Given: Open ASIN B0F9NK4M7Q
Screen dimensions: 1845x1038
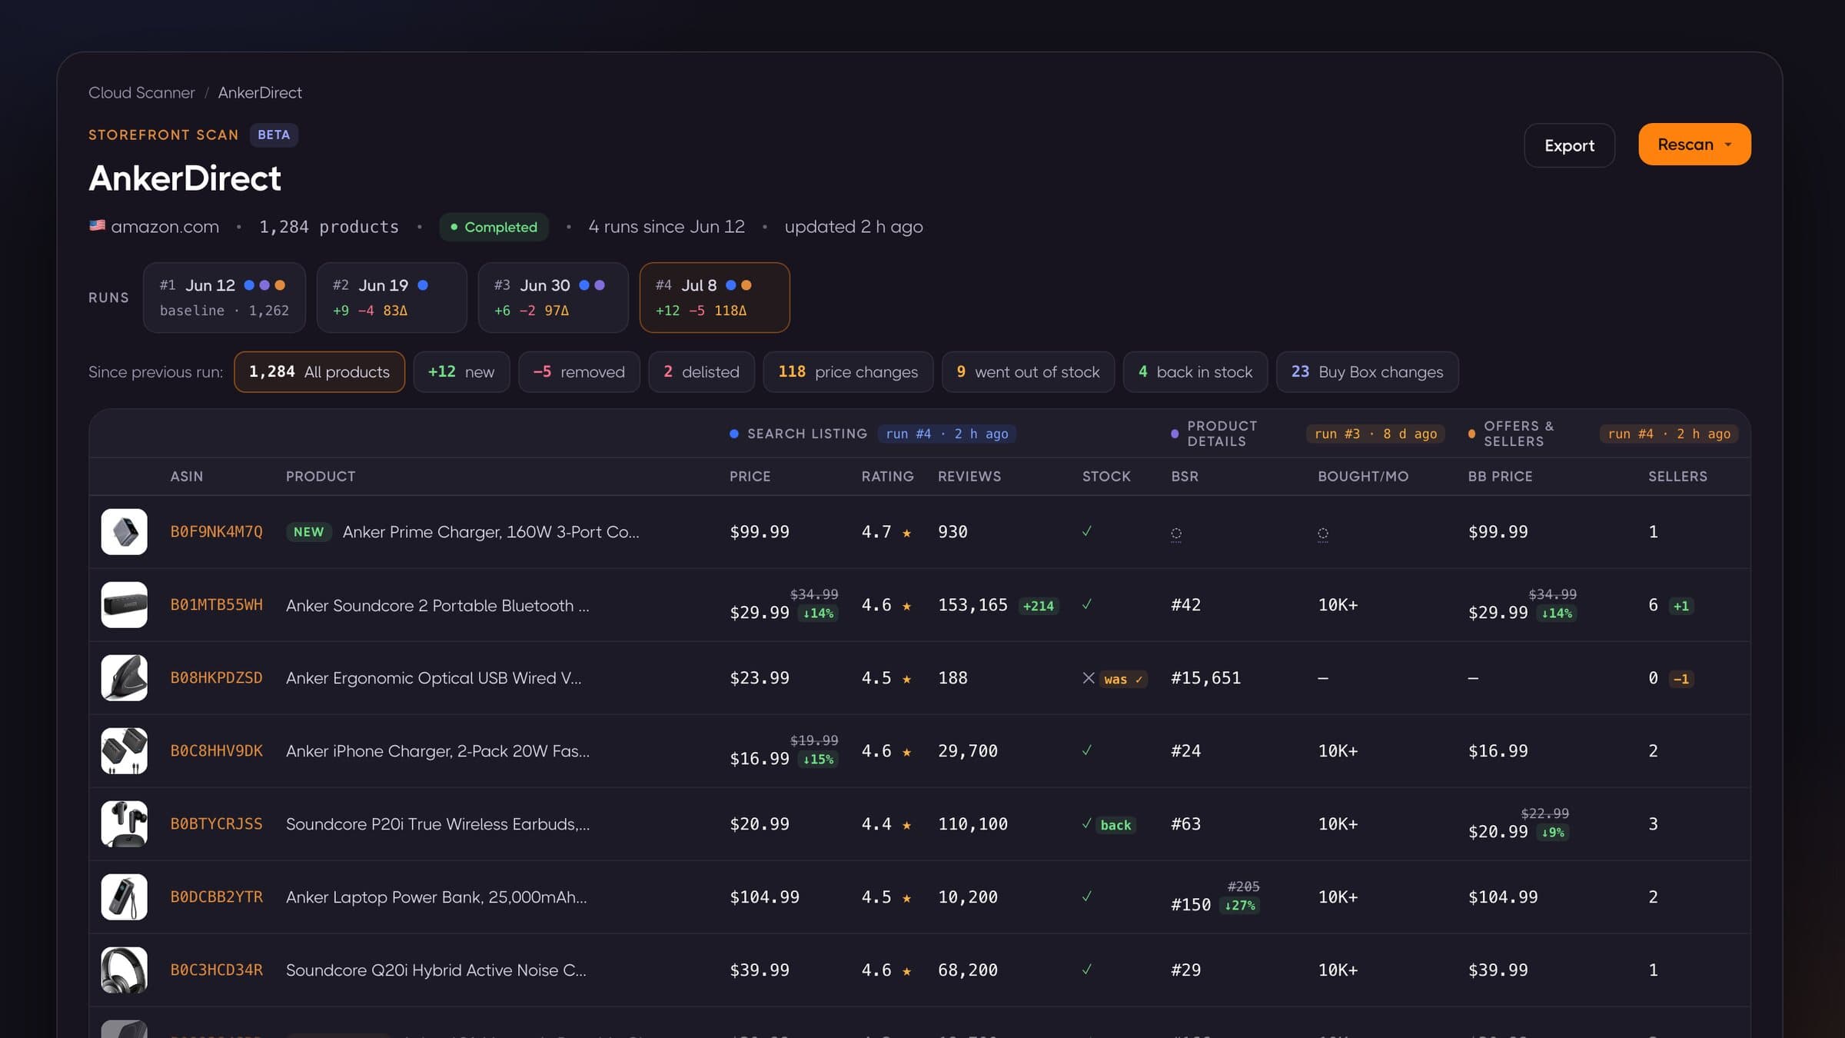Looking at the screenshot, I should click(216, 532).
